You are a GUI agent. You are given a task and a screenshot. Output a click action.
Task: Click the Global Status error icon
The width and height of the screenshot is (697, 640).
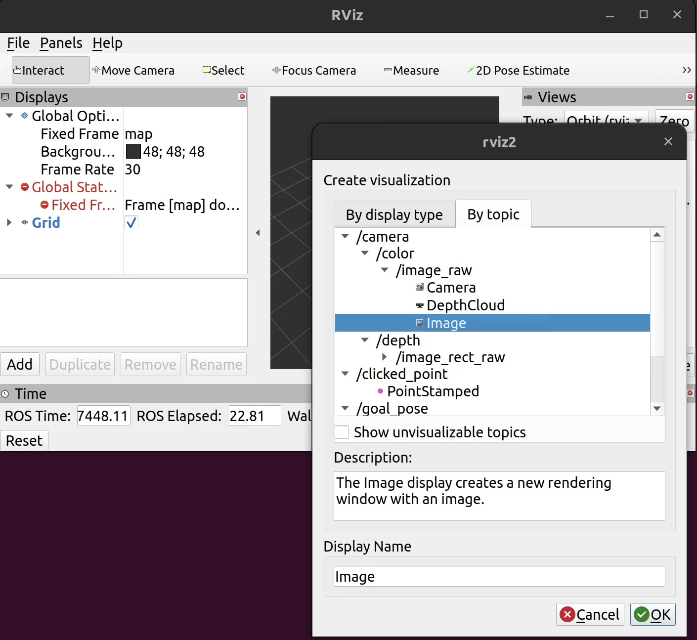[25, 187]
